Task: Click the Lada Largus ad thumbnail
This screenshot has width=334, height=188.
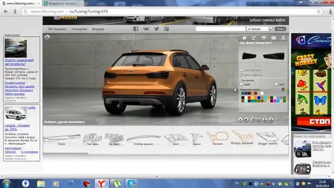Action: pyautogui.click(x=16, y=113)
